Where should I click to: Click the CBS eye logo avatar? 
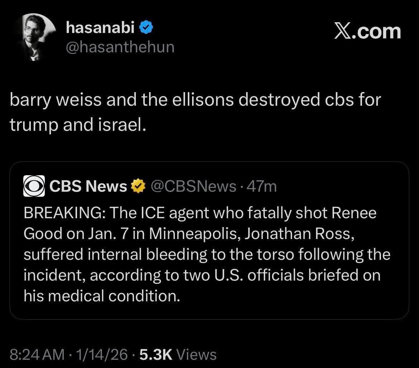click(x=34, y=186)
